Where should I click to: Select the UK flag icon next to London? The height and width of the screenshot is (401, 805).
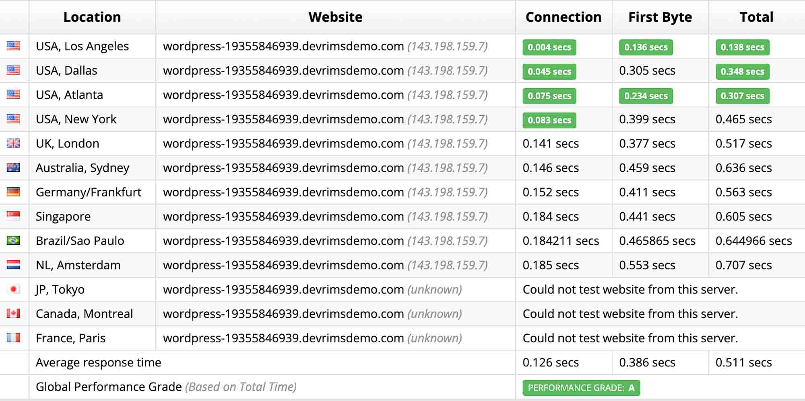(14, 143)
